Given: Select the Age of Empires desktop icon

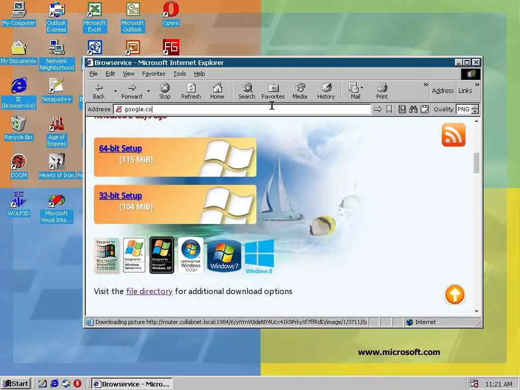Looking at the screenshot, I should coord(57,132).
